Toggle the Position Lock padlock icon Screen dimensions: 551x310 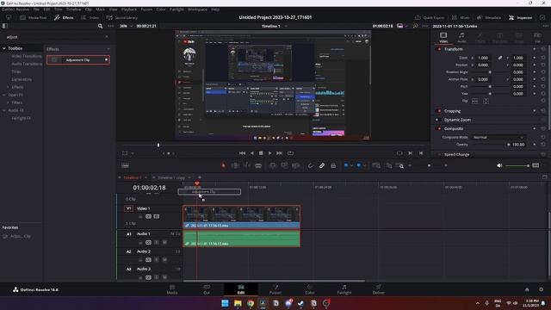pos(333,165)
